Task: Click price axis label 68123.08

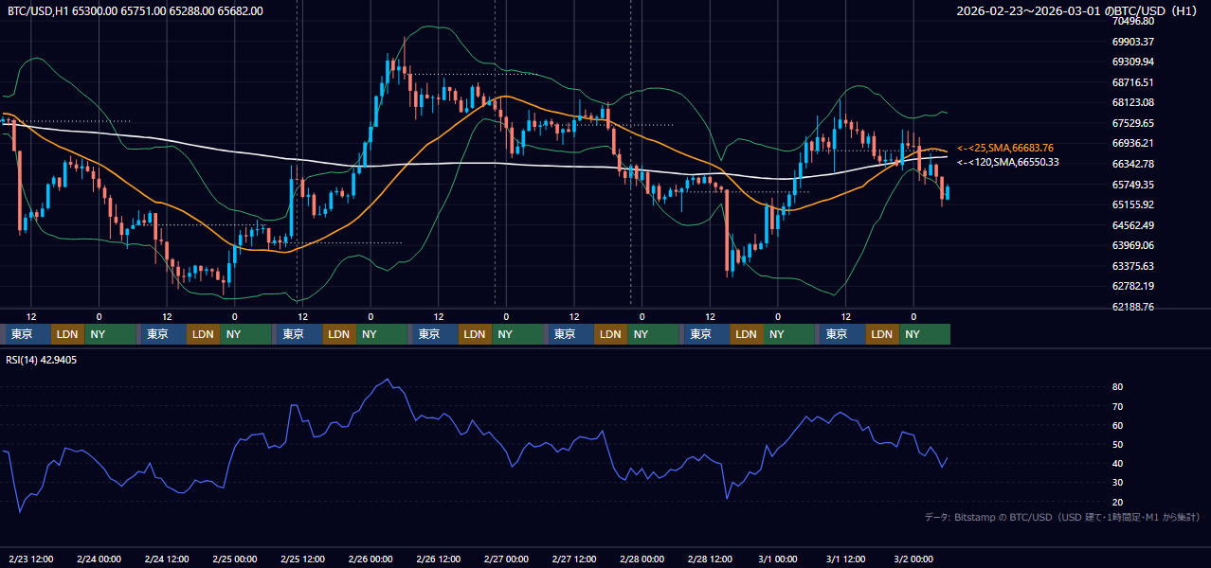Action: click(1132, 102)
